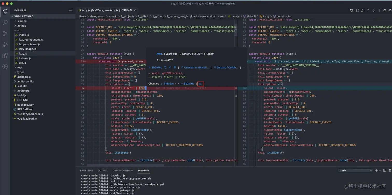This screenshot has height=195, width=392.
Task: Open the Run and Debug view
Action: (5, 45)
